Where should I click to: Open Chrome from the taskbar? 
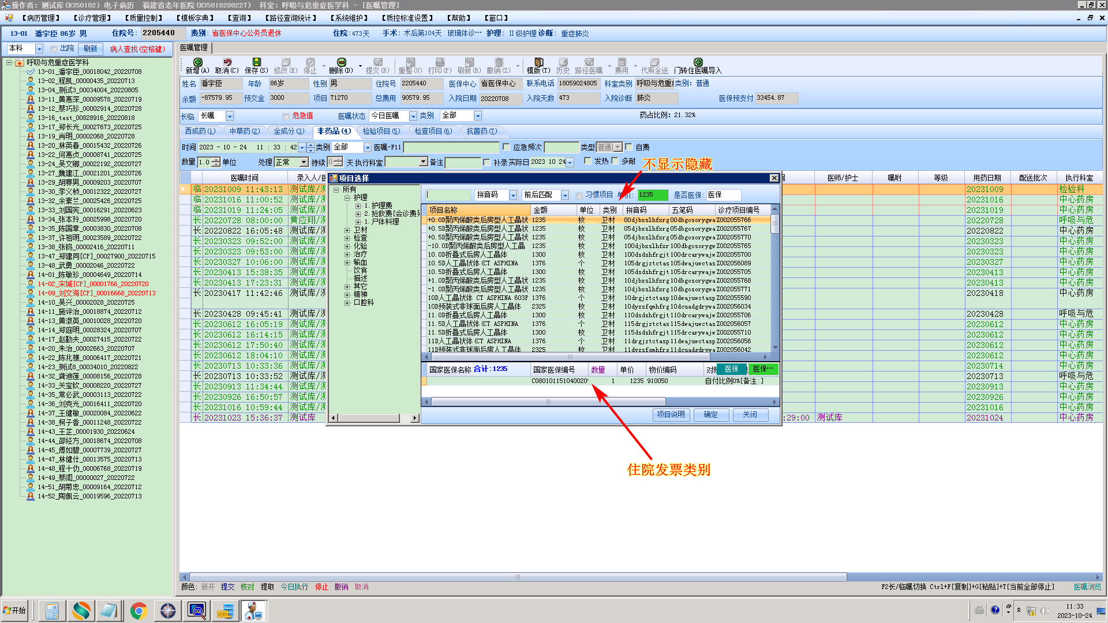[138, 610]
